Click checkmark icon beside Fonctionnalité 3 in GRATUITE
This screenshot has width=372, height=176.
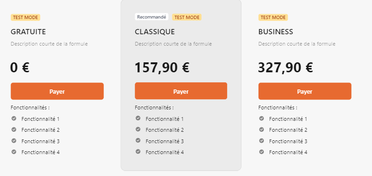[x=14, y=141]
